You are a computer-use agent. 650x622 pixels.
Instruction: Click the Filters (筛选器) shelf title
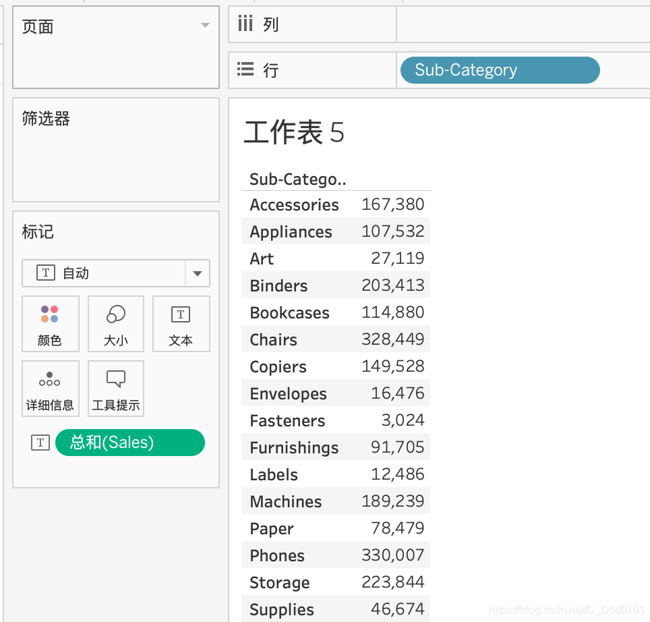[46, 119]
